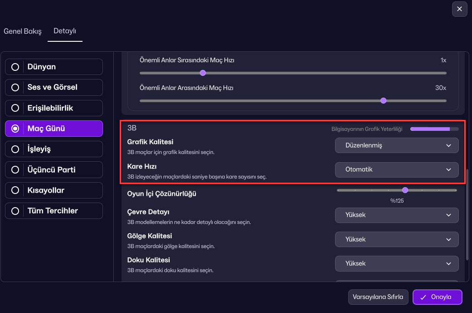Open the Detaylı tab
Image resolution: width=472 pixels, height=313 pixels.
[x=65, y=31]
